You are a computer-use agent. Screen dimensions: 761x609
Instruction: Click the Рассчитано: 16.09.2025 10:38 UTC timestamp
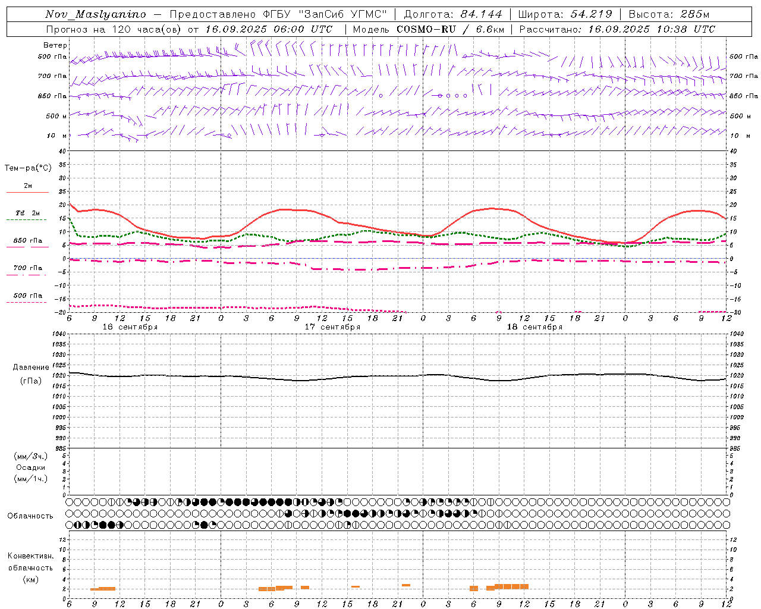pos(617,29)
